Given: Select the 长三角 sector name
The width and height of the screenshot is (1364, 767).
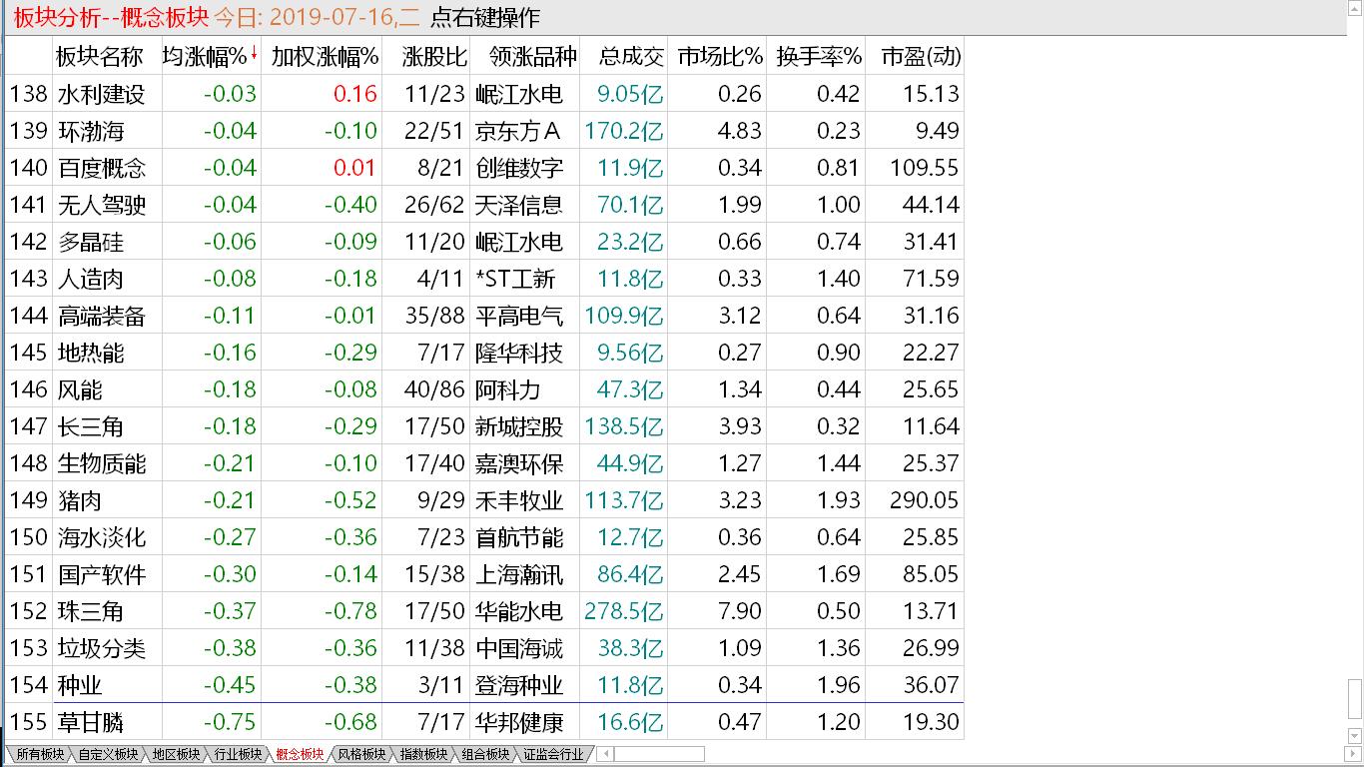Looking at the screenshot, I should (91, 426).
